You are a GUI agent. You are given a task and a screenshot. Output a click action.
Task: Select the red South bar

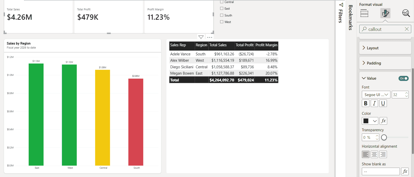[136, 122]
